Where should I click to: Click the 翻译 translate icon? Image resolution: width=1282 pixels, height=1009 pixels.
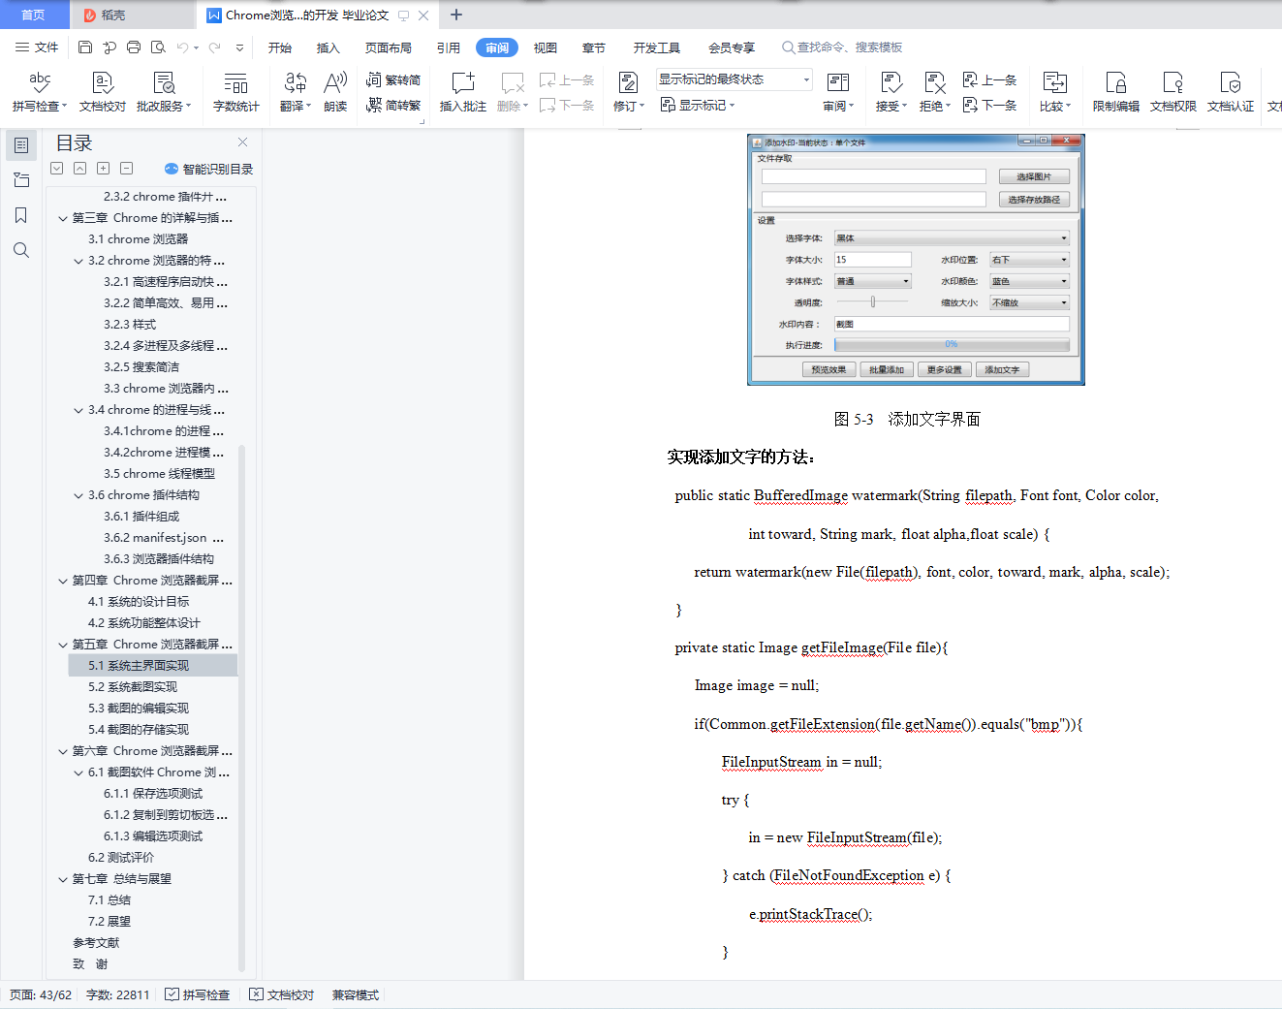[x=296, y=83]
